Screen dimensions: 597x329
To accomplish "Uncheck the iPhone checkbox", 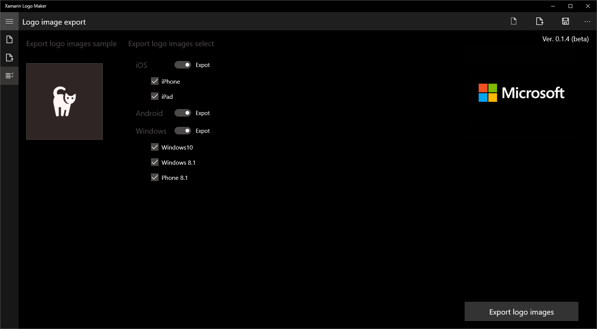I will click(x=155, y=81).
